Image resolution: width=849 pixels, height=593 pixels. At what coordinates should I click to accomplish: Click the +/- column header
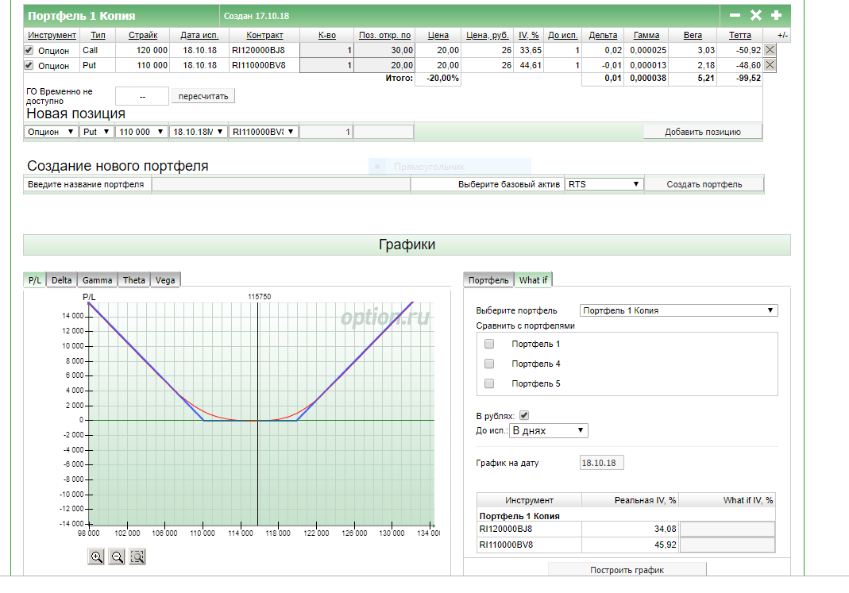tap(782, 35)
